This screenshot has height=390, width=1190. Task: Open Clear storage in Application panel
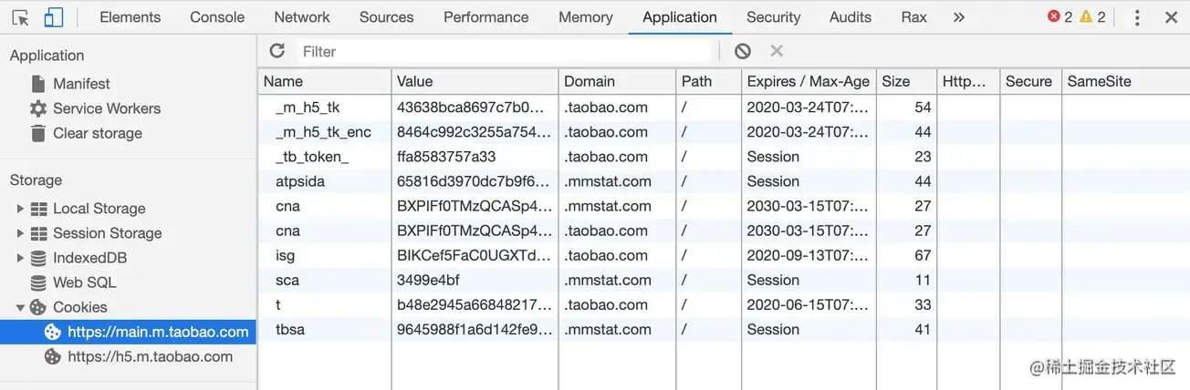click(x=97, y=133)
